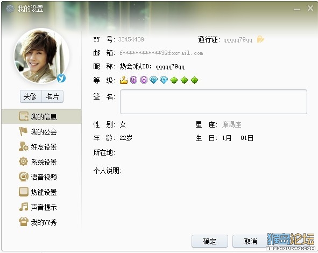Click the blue bird badge on avatar

click(61, 78)
